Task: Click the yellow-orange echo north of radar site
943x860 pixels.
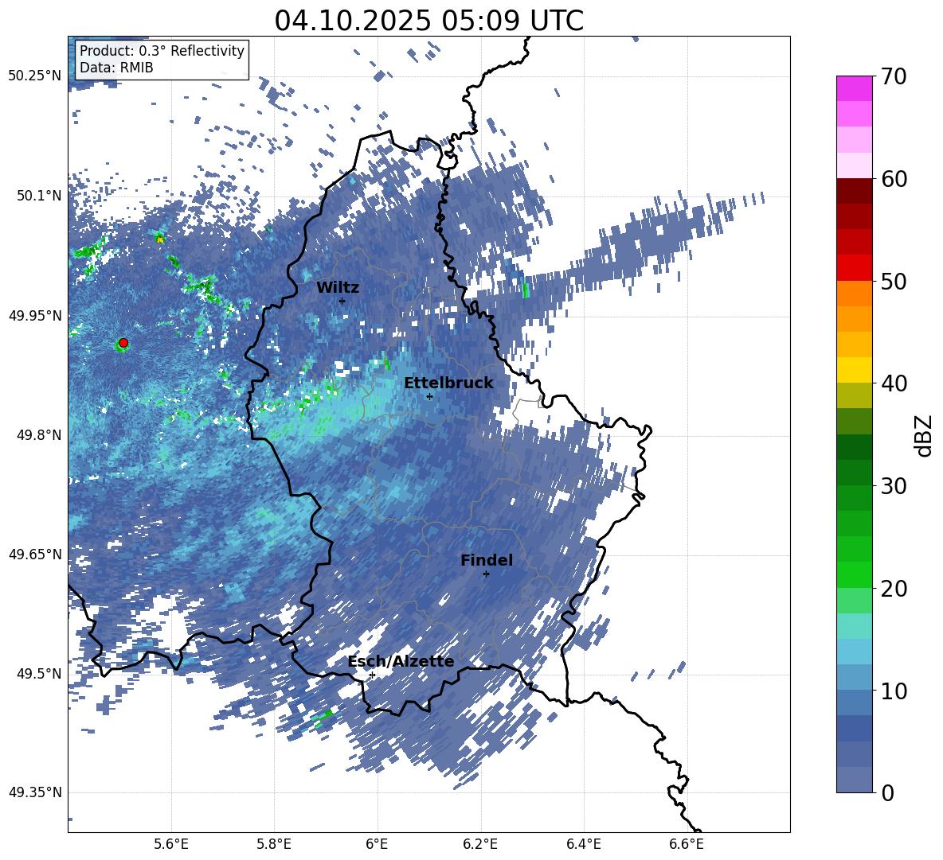Action: pos(159,239)
